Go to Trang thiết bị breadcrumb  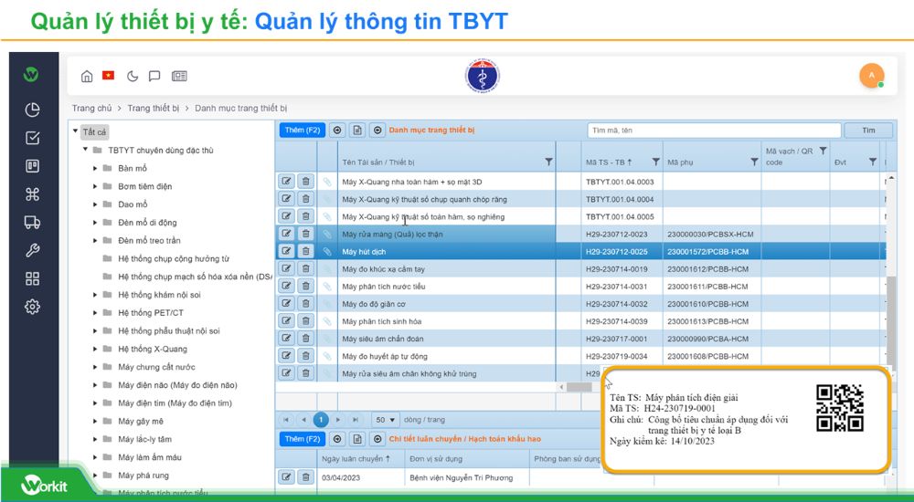pos(154,108)
